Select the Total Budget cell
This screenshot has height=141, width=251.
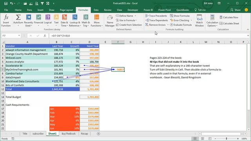click(89, 97)
